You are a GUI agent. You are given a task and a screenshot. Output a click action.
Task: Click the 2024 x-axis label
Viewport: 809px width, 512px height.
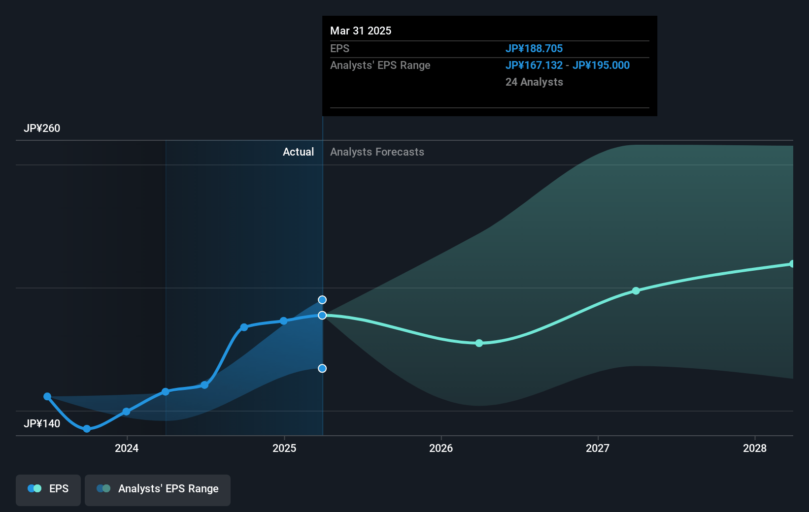127,448
